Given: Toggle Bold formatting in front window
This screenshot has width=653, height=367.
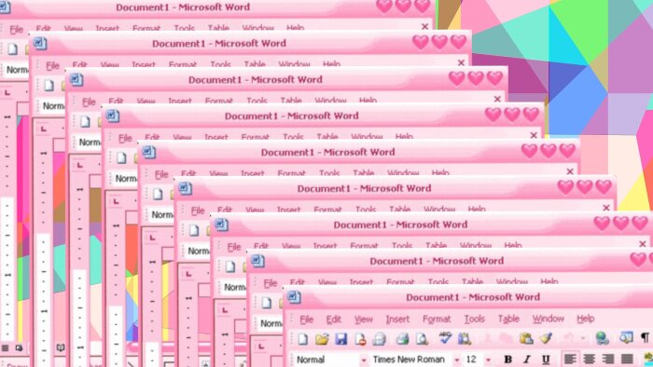Looking at the screenshot, I should pos(508,360).
